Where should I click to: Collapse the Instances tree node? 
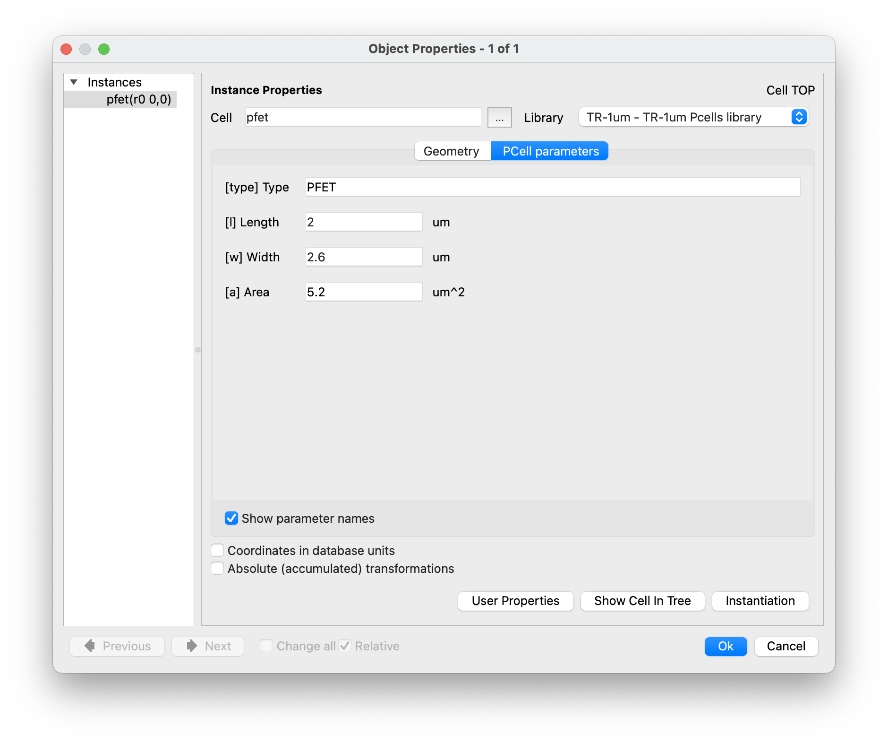point(74,82)
